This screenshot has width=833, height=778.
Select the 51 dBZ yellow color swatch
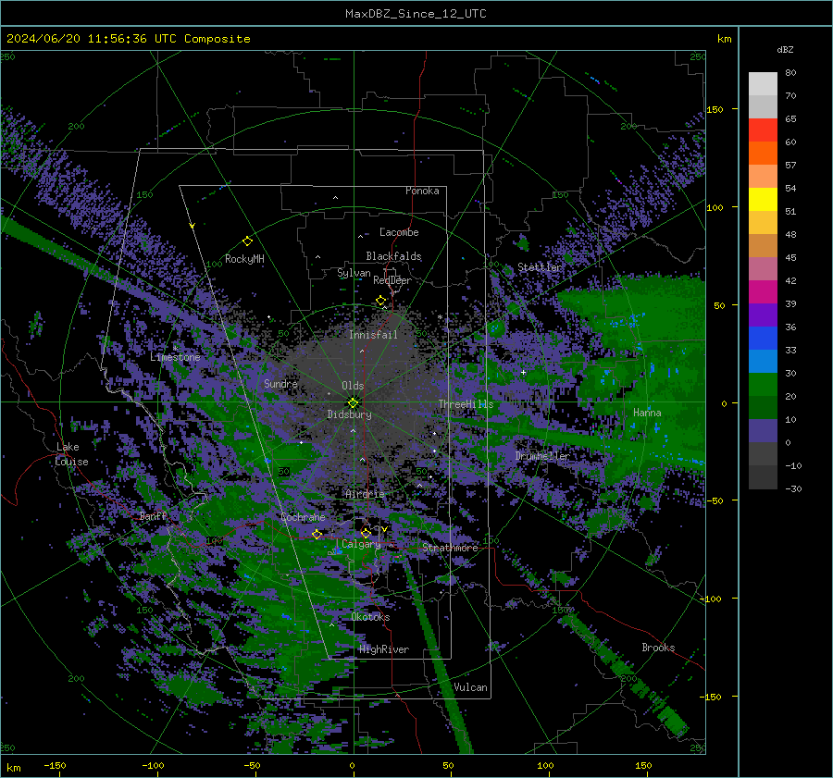(x=763, y=200)
